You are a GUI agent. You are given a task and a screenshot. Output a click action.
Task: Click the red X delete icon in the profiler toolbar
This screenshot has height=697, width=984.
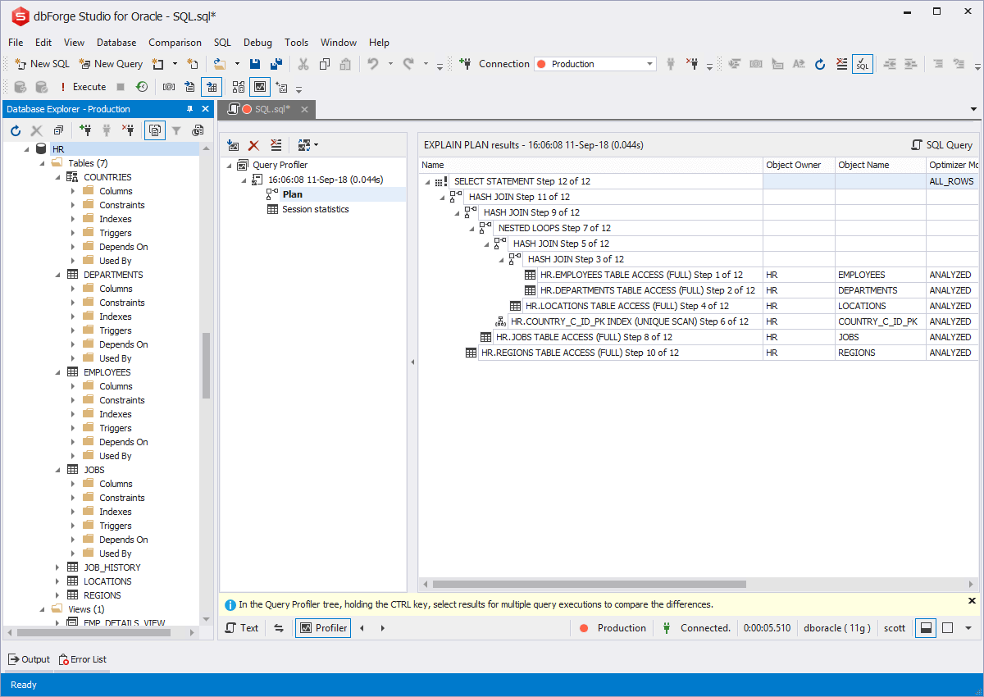click(254, 145)
